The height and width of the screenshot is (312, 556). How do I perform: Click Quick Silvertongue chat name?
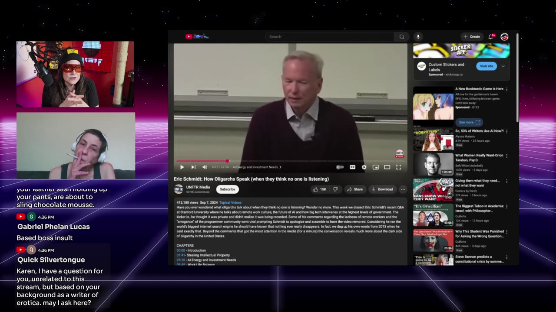click(x=51, y=260)
